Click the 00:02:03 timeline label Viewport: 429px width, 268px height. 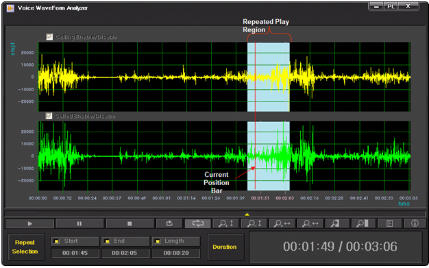285,198
